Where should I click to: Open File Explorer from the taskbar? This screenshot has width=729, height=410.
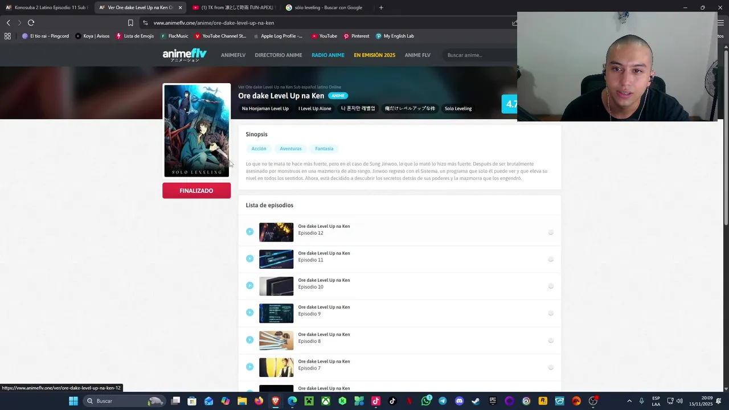[242, 401]
